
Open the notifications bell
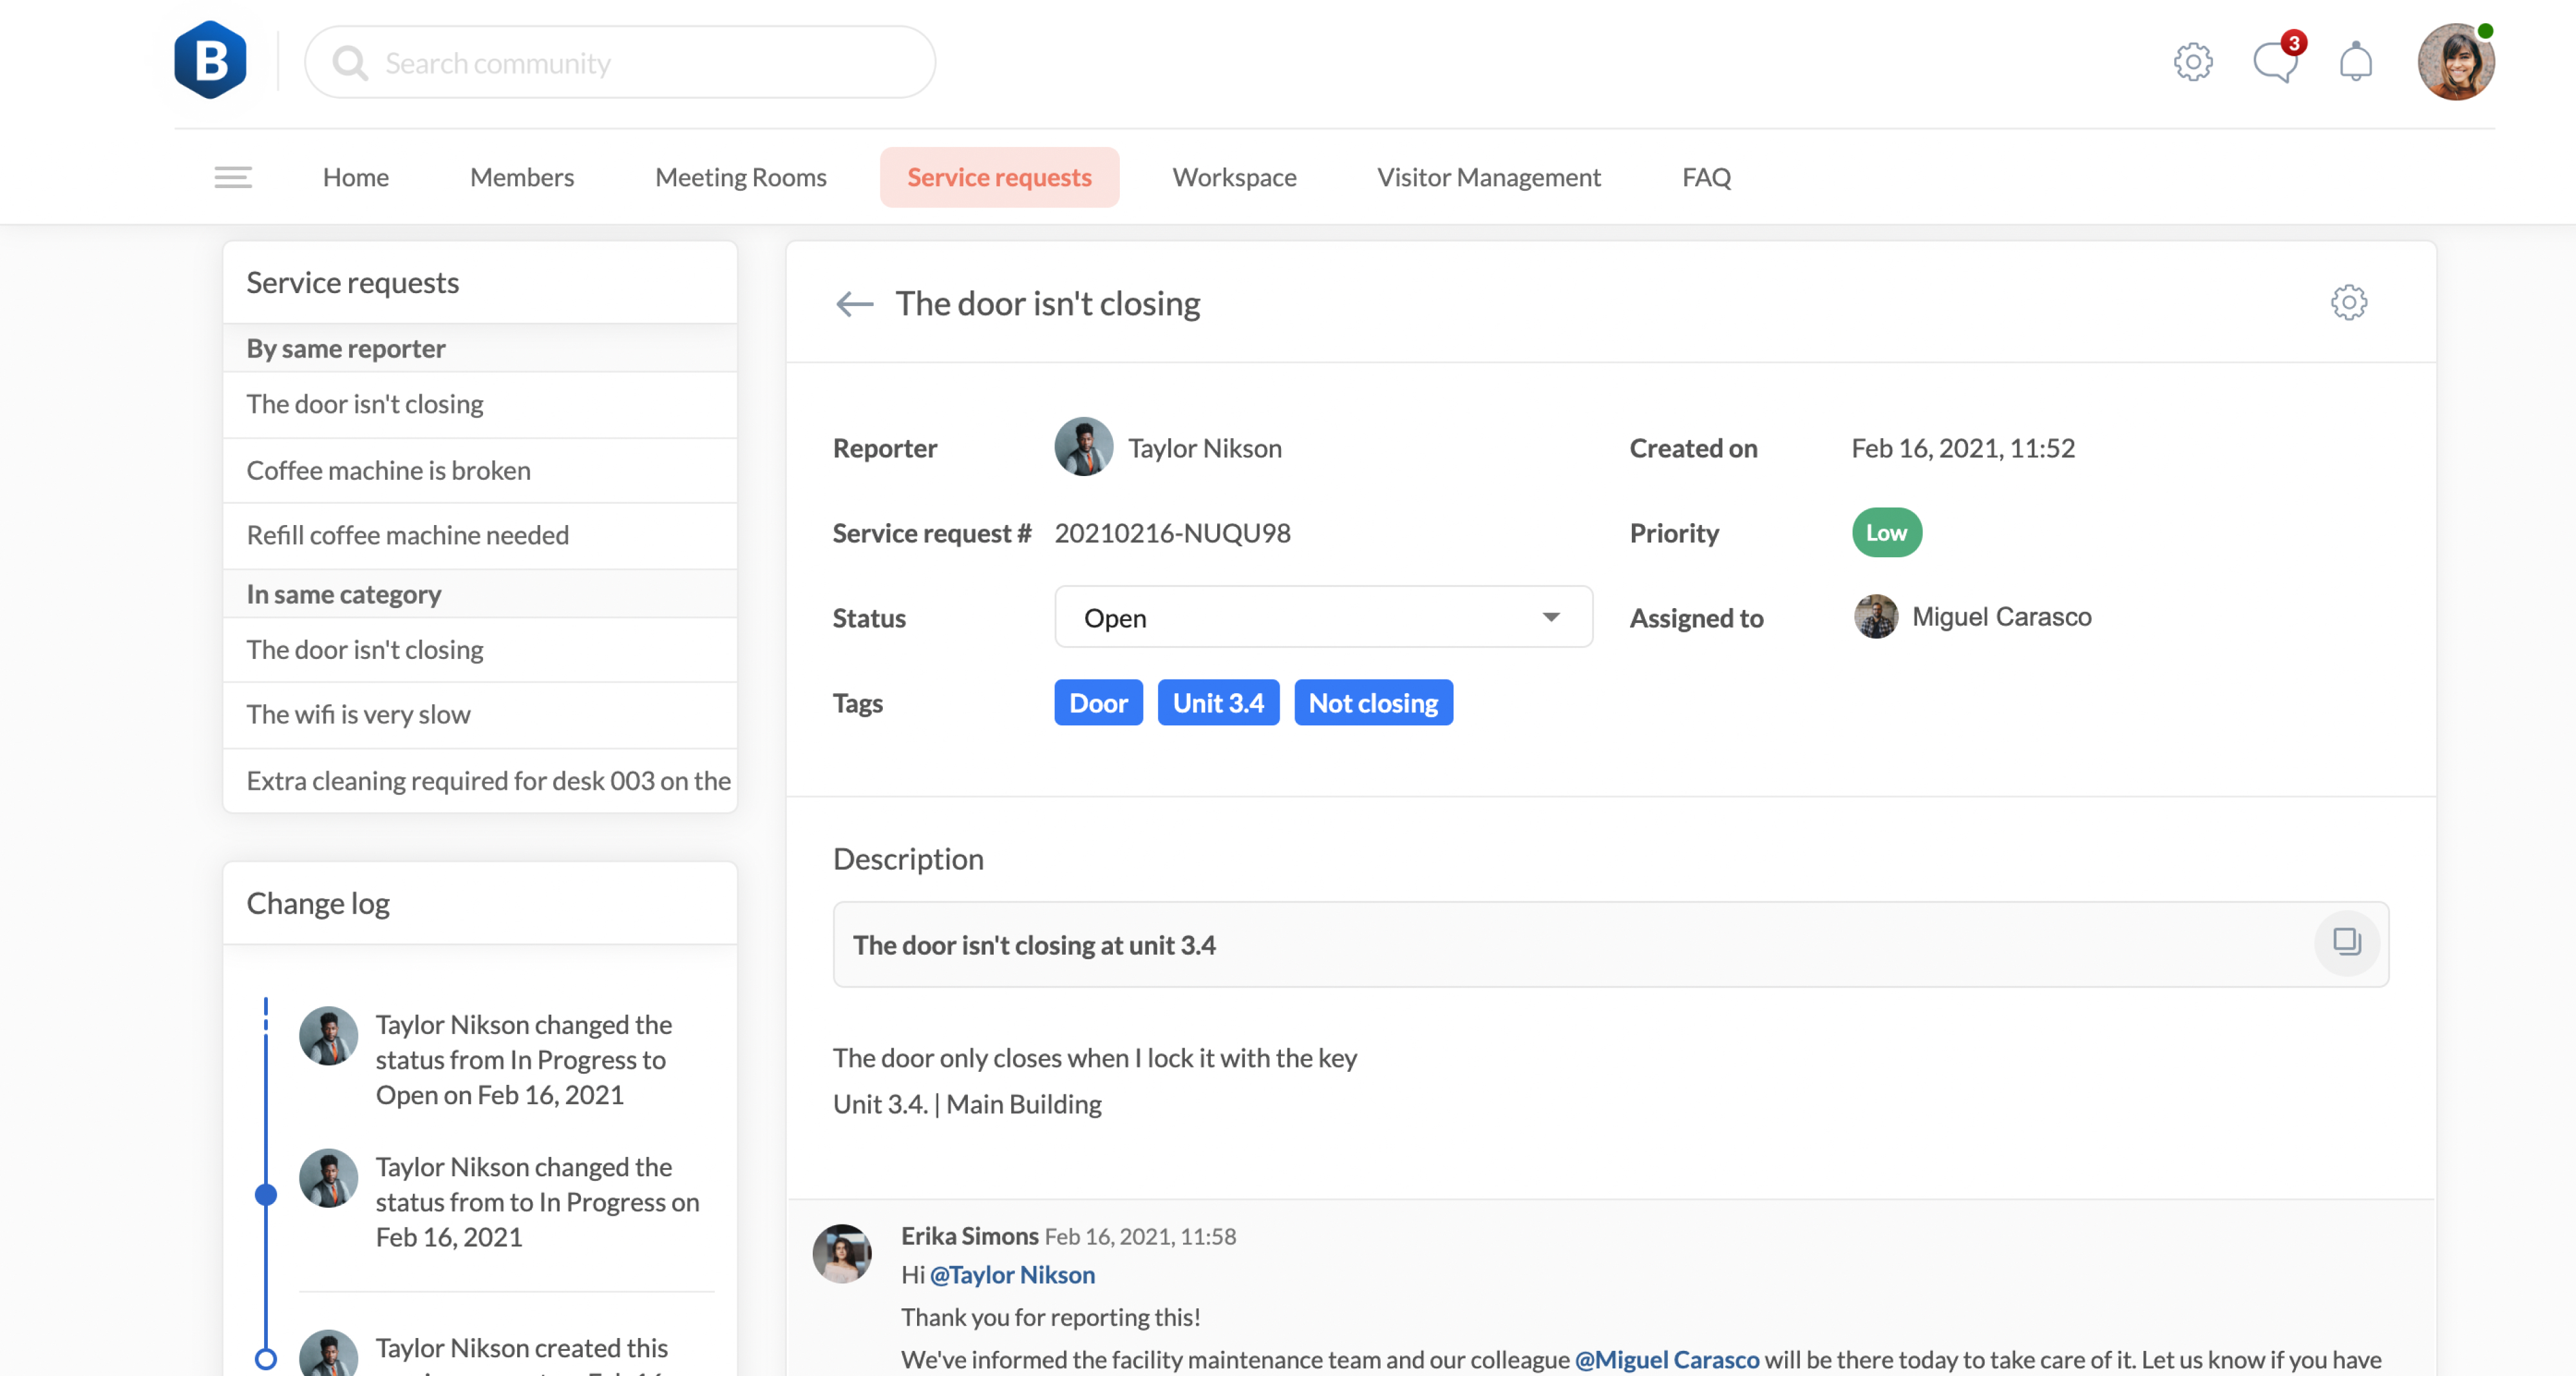point(2355,62)
